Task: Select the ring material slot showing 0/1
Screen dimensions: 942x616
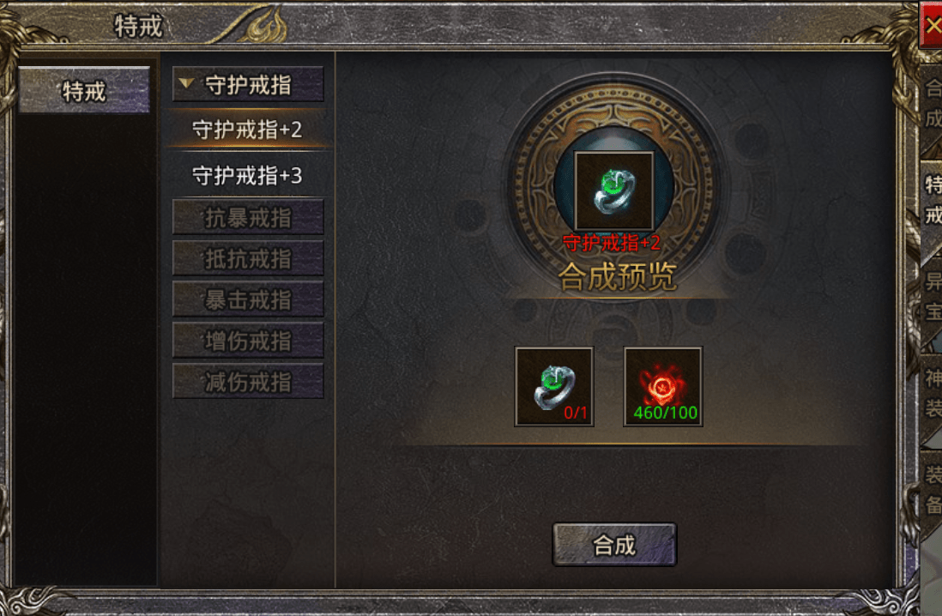Action: coord(554,386)
